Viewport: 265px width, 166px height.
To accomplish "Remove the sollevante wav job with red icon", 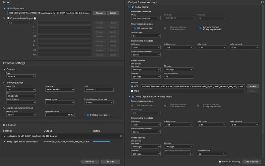I will click(117, 136).
